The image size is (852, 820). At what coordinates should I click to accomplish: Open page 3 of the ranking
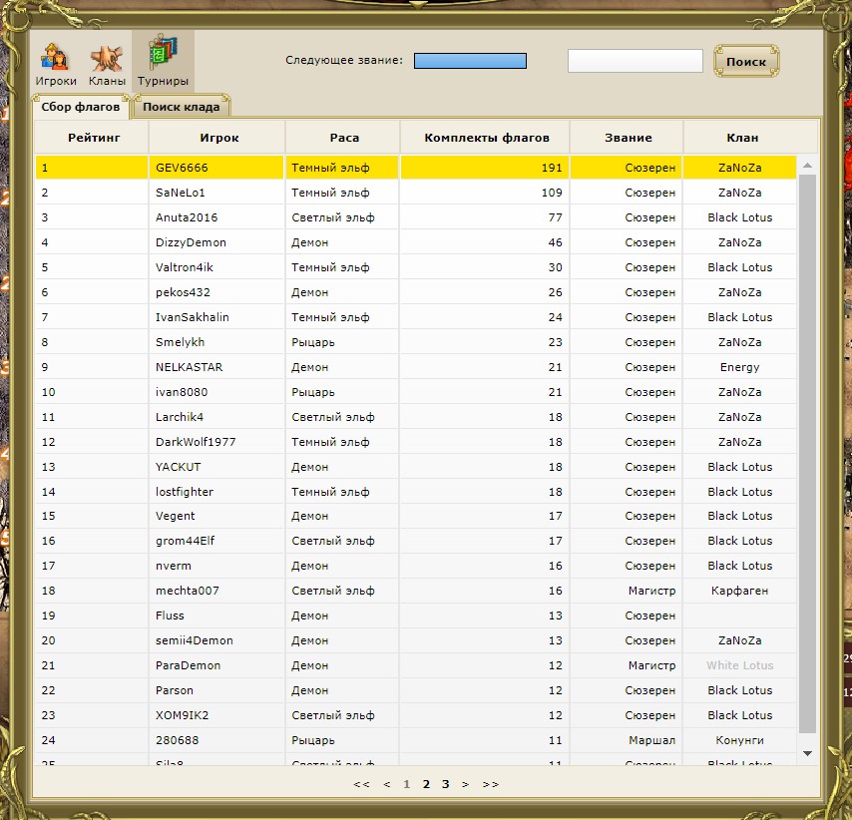coord(446,785)
